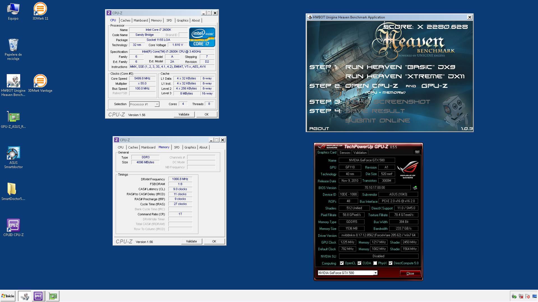Click the CPU-Z taskbar icon
The width and height of the screenshot is (538, 302).
point(38,296)
